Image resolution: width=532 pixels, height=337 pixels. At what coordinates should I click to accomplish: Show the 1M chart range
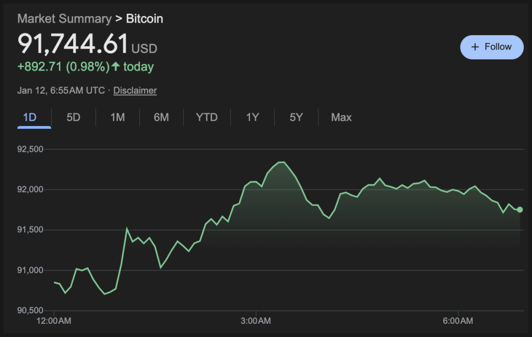click(117, 117)
